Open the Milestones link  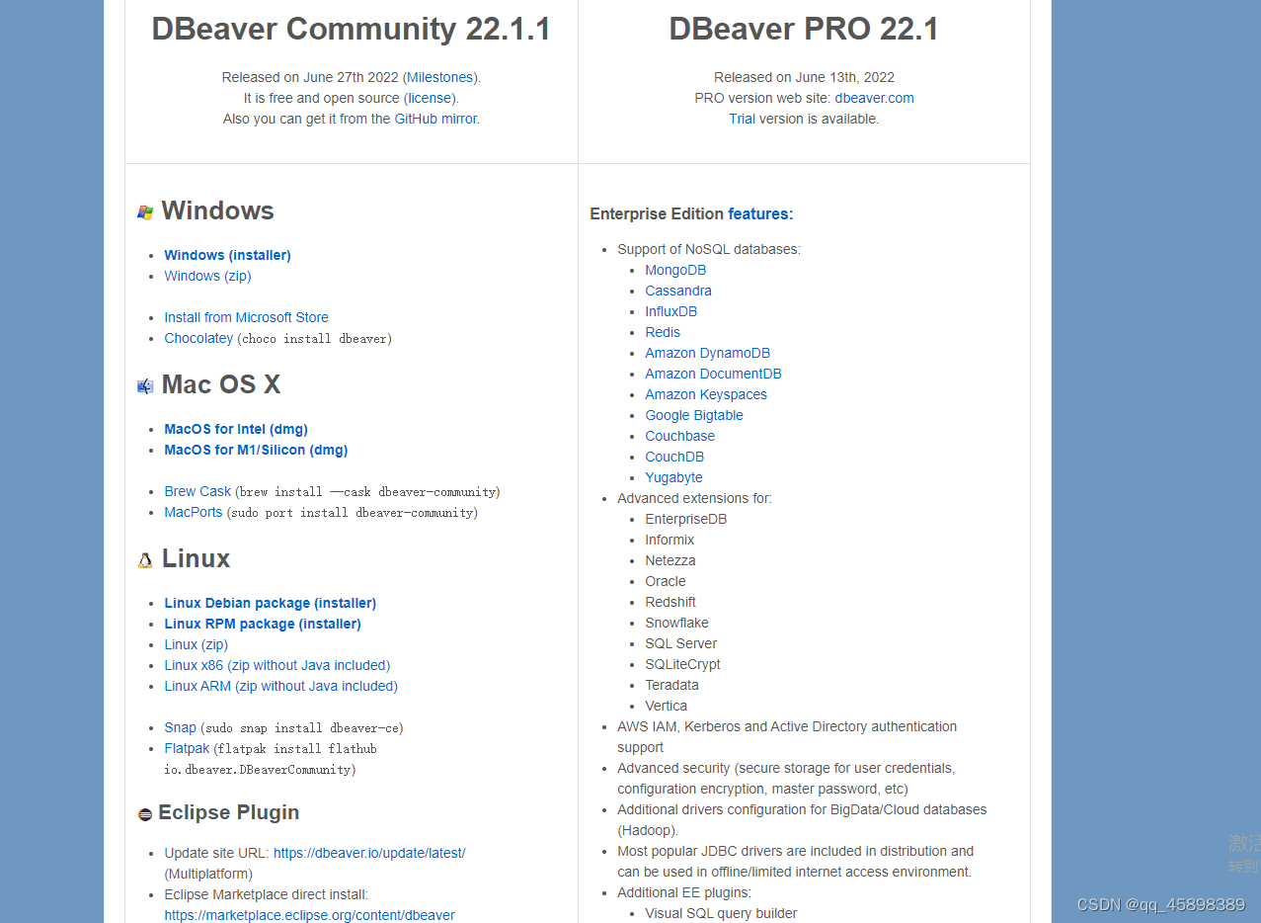coord(440,77)
